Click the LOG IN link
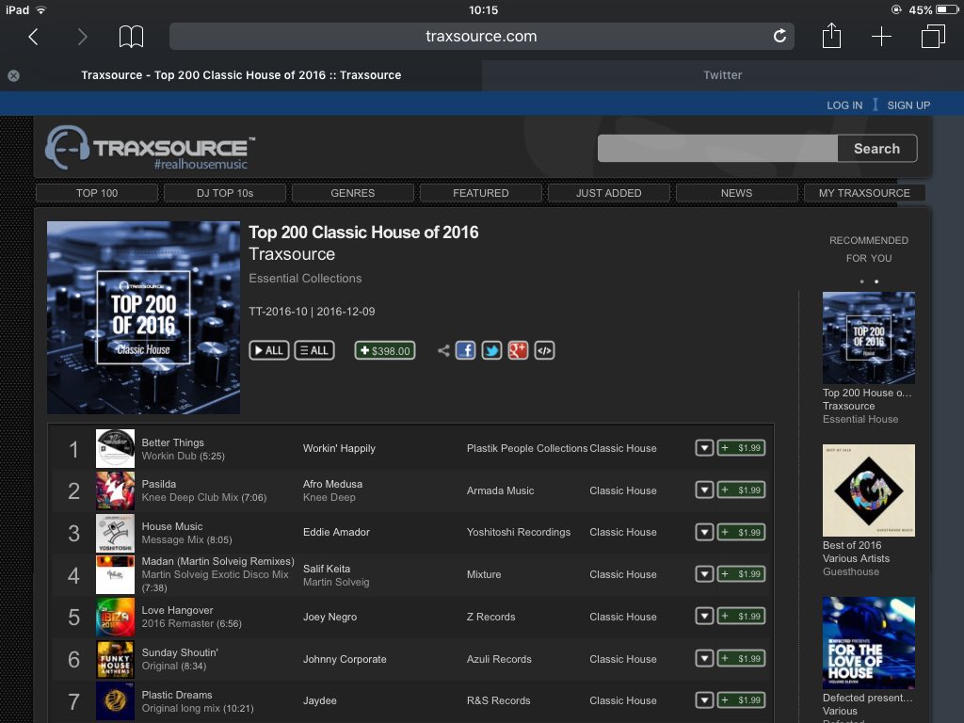964x723 pixels. click(x=844, y=105)
